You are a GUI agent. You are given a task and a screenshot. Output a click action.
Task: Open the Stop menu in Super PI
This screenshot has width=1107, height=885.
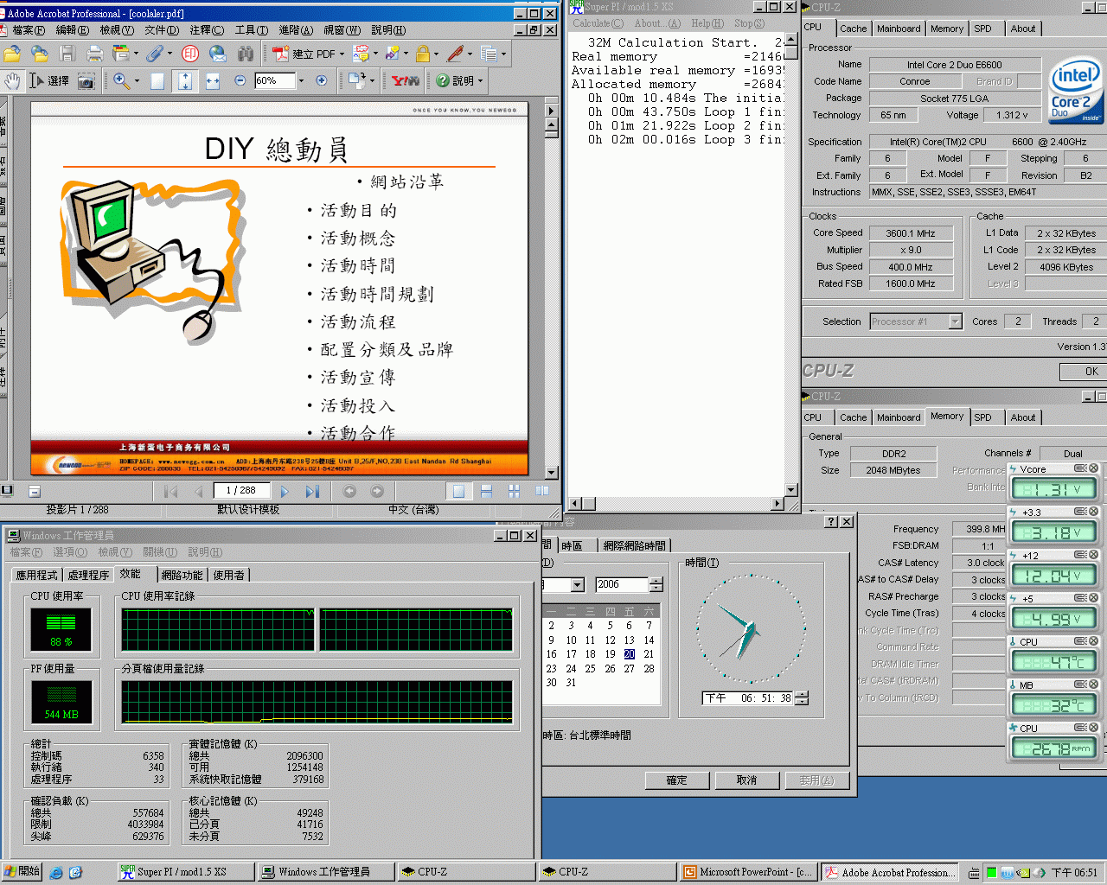coord(748,23)
